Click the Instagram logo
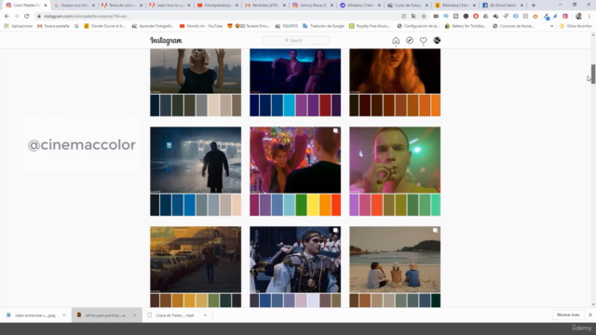Screen dimensions: 596x335 pos(166,41)
